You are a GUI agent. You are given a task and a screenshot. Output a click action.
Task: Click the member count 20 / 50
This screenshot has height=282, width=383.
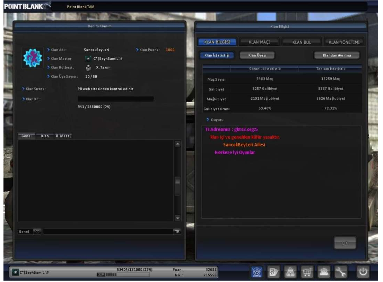(91, 76)
